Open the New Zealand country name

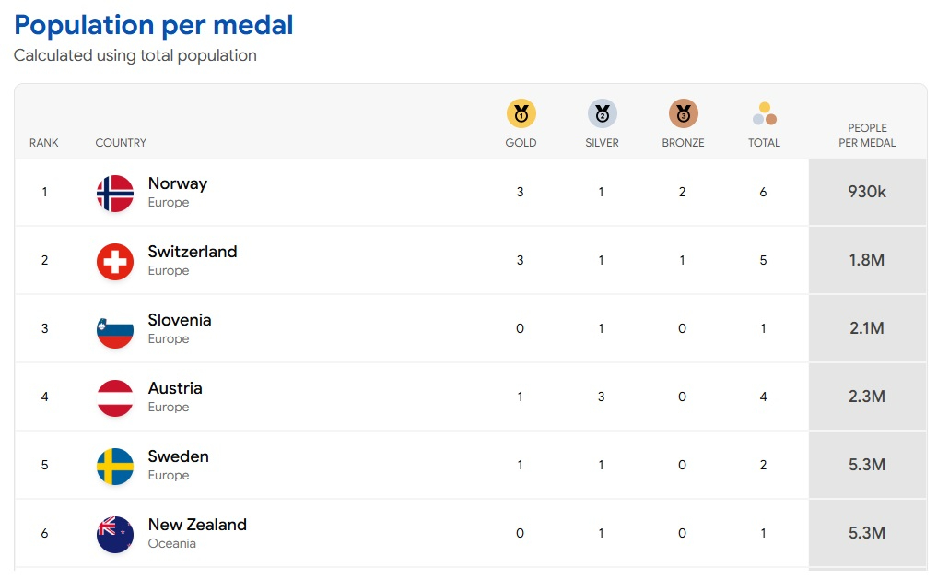(x=197, y=525)
